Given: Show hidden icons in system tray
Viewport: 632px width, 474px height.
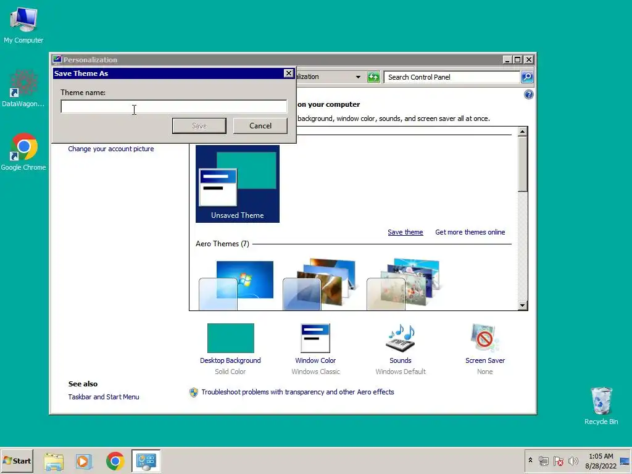Looking at the screenshot, I should tap(530, 460).
